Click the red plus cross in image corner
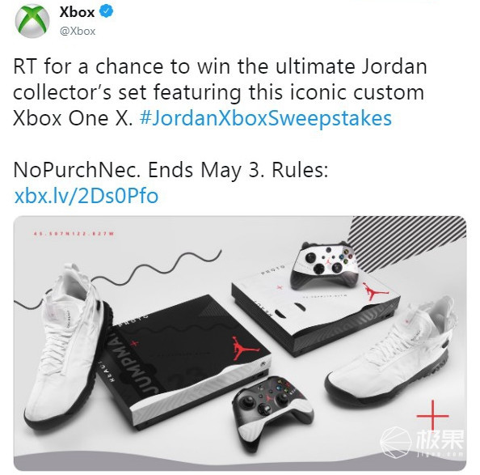The height and width of the screenshot is (475, 480). click(432, 415)
